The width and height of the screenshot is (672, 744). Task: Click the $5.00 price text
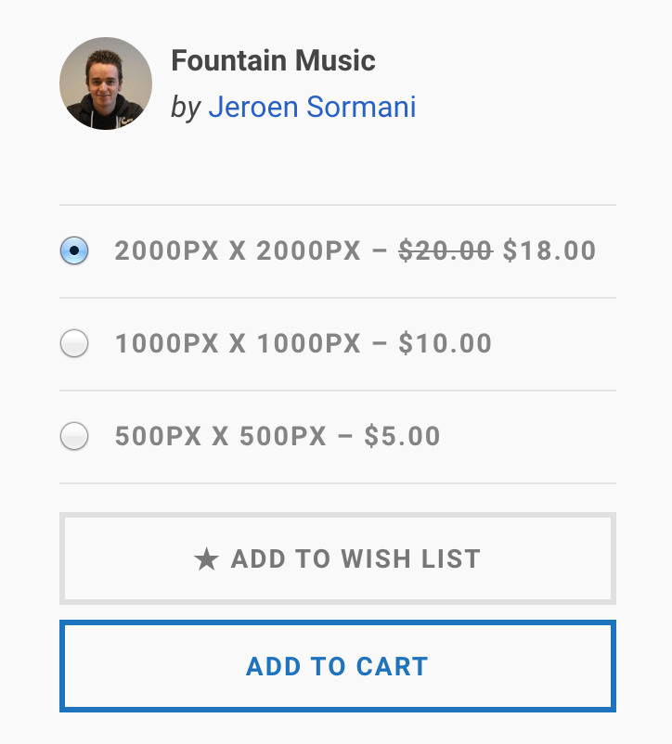402,436
